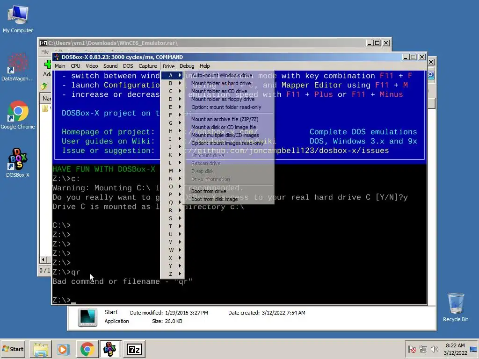This screenshot has height=359, width=479.
Task: Expand drive H submenu
Action: (x=172, y=131)
